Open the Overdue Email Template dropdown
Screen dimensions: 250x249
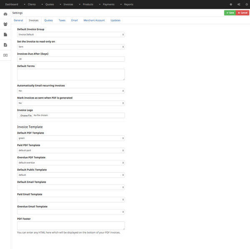click(71, 212)
